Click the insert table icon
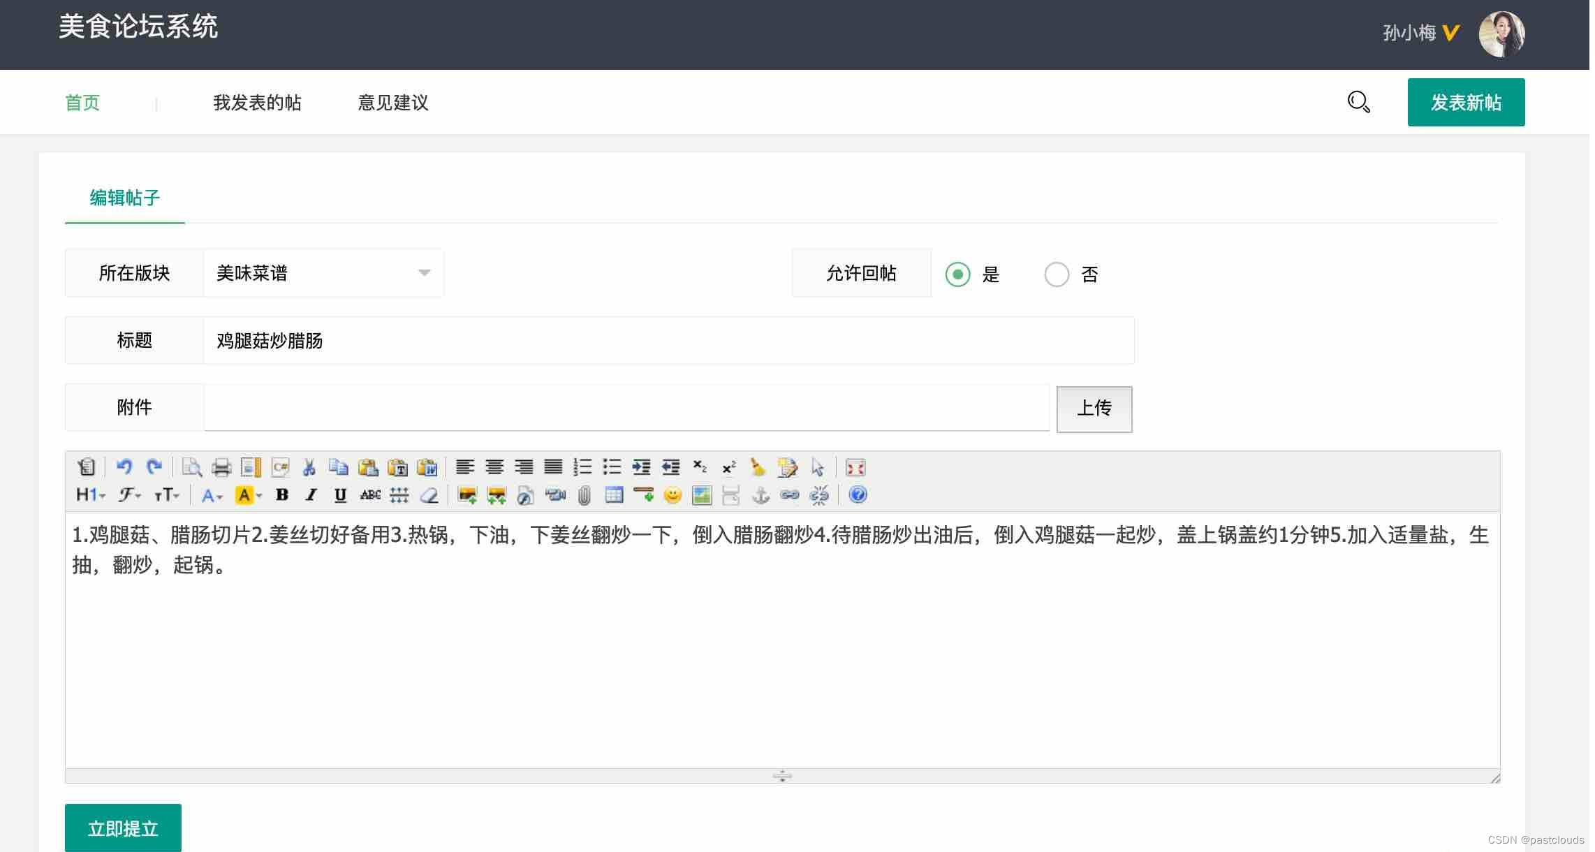This screenshot has width=1595, height=852. (614, 495)
